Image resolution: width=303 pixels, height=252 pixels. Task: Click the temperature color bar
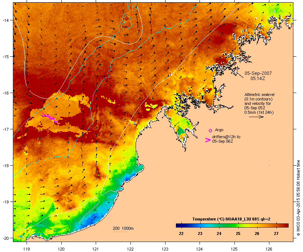[x=232, y=225]
